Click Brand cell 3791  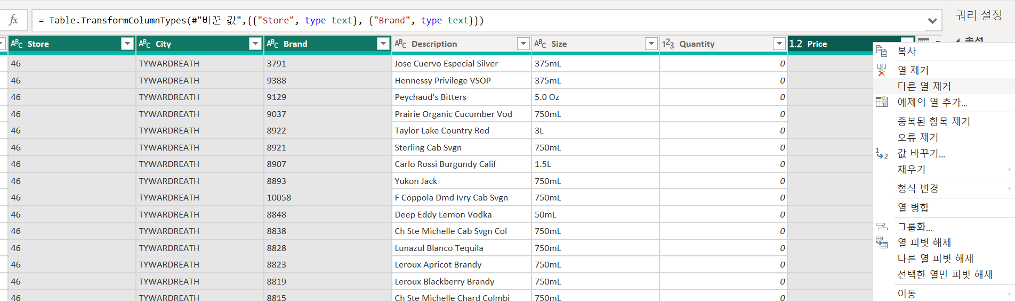328,63
